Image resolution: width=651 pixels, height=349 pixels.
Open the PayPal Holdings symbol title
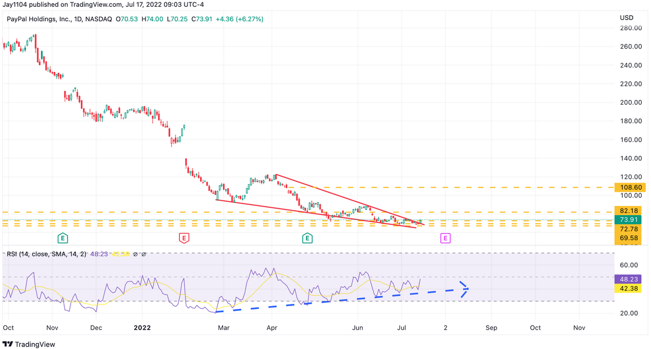pyautogui.click(x=60, y=19)
